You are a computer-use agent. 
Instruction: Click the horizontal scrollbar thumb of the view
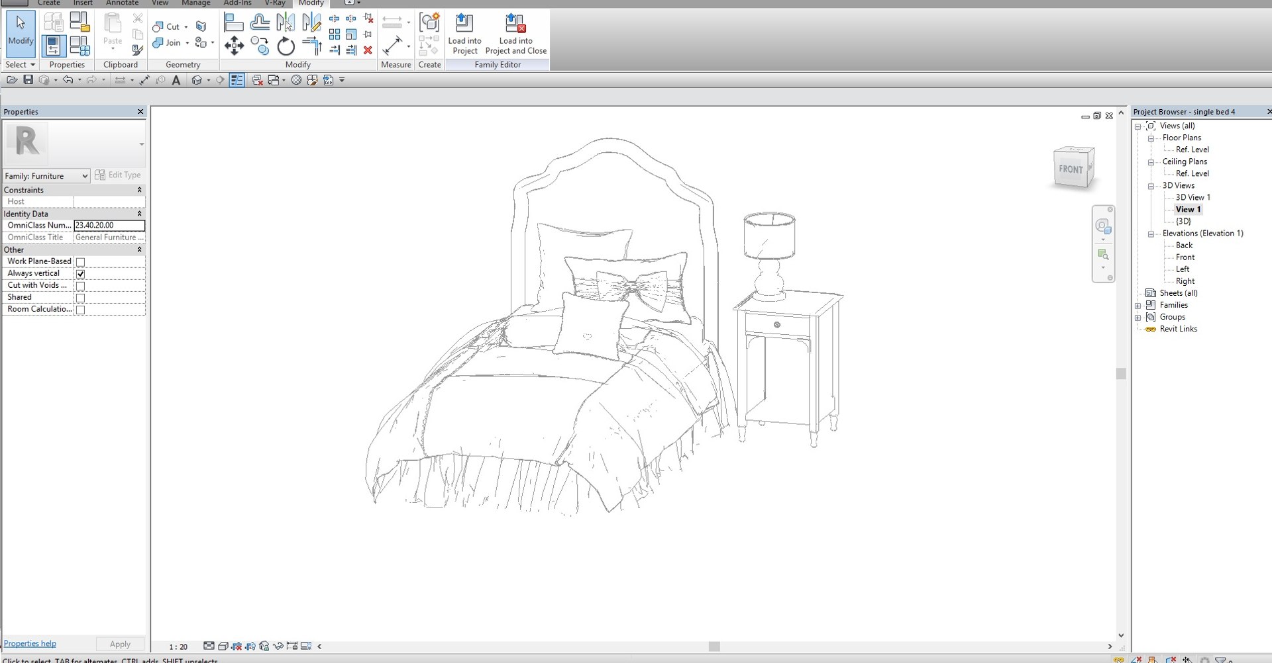click(x=714, y=646)
